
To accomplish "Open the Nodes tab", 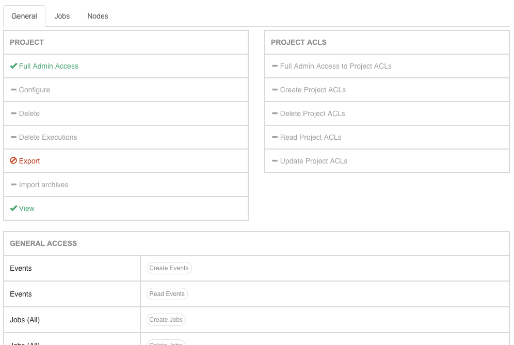I will (98, 16).
